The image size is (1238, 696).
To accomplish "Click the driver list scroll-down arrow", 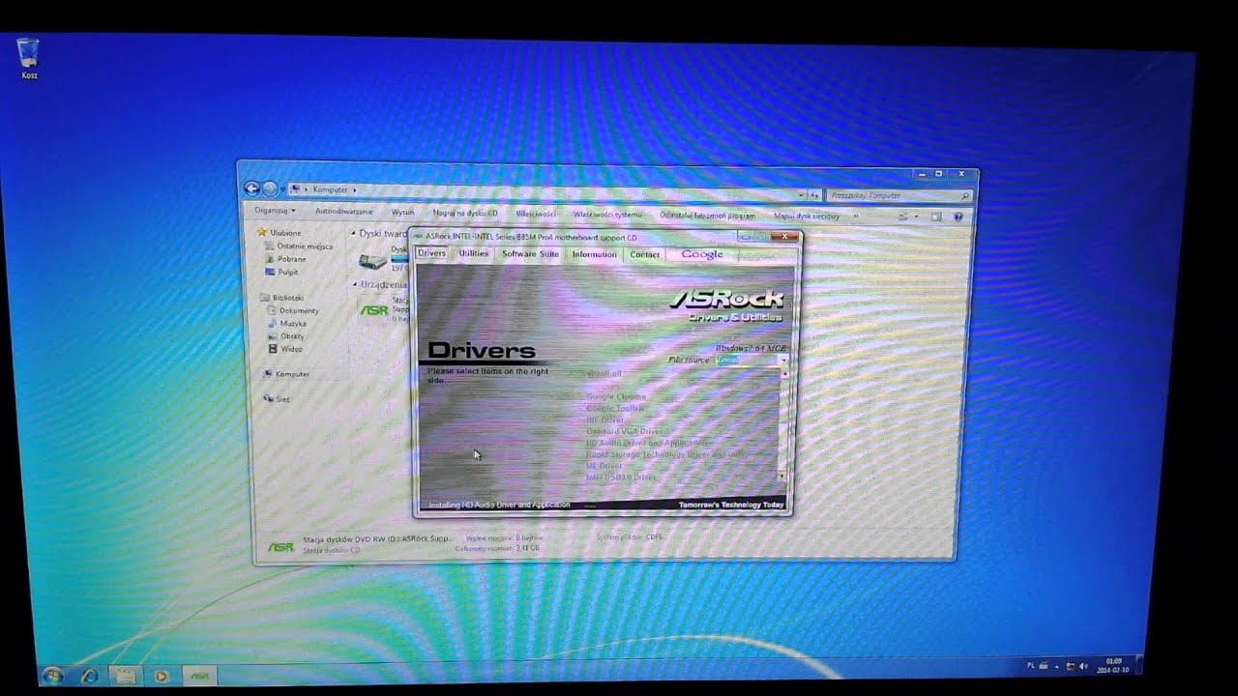I will click(x=783, y=477).
